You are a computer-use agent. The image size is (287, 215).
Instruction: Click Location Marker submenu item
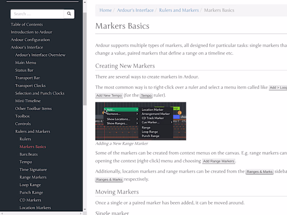pyautogui.click(x=153, y=110)
